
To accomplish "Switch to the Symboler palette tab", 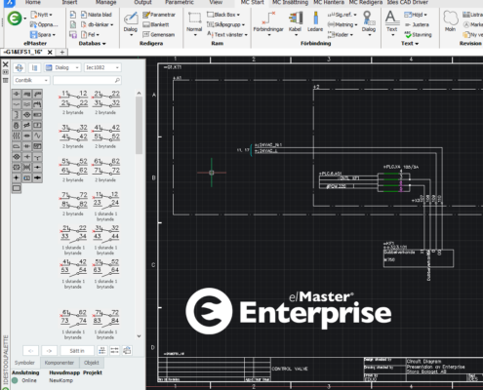I will pyautogui.click(x=24, y=363).
